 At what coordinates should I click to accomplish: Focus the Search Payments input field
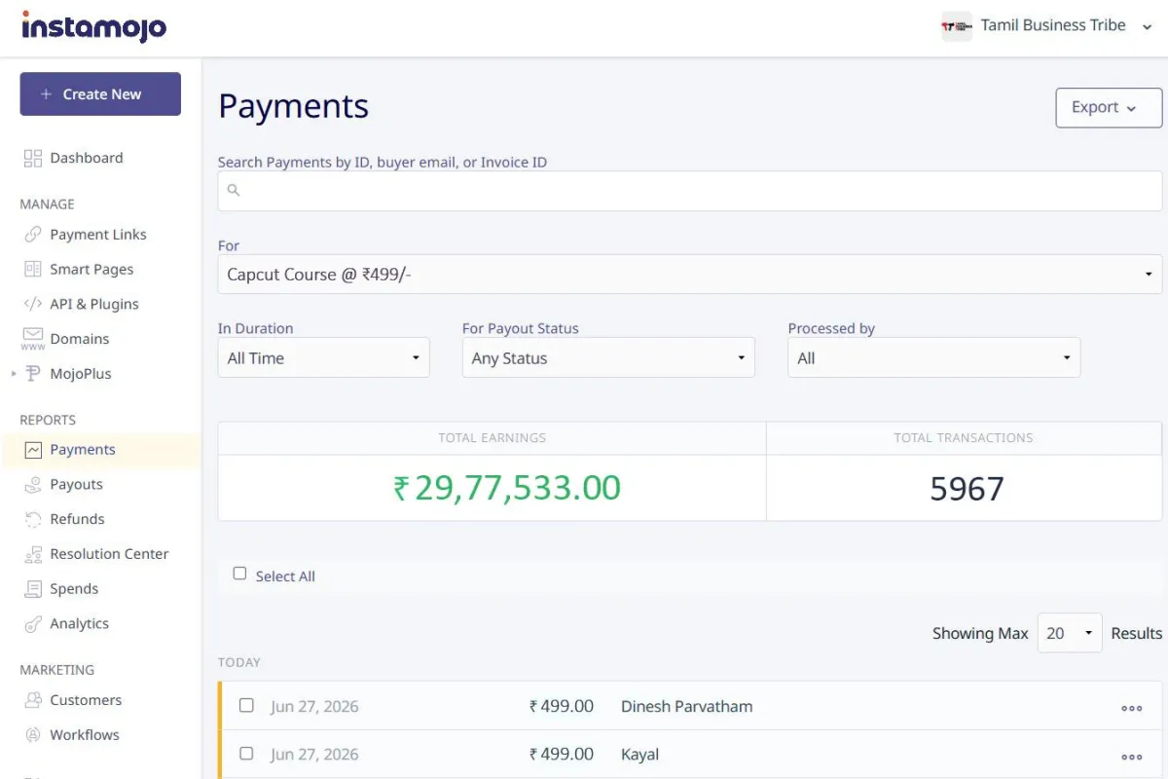click(690, 191)
